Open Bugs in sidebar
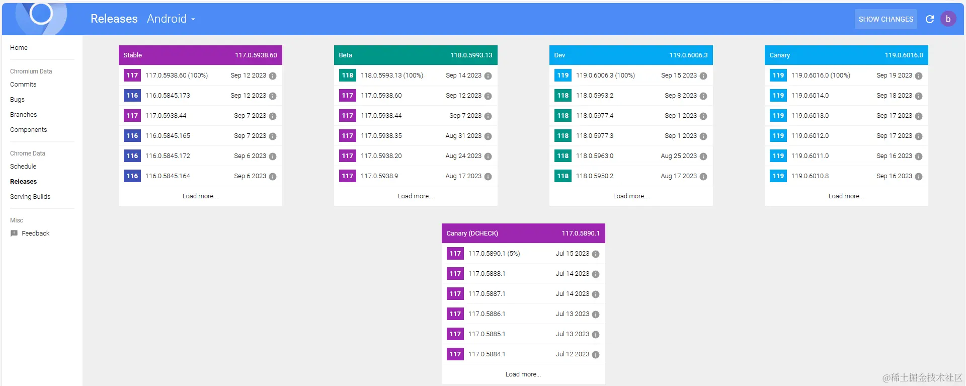The image size is (966, 386). pyautogui.click(x=17, y=100)
